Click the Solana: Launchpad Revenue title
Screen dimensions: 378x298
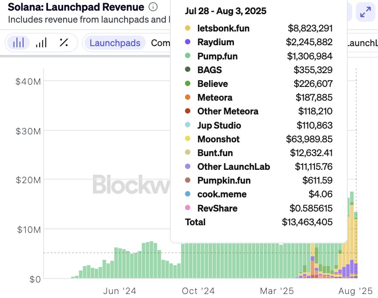[x=76, y=7]
